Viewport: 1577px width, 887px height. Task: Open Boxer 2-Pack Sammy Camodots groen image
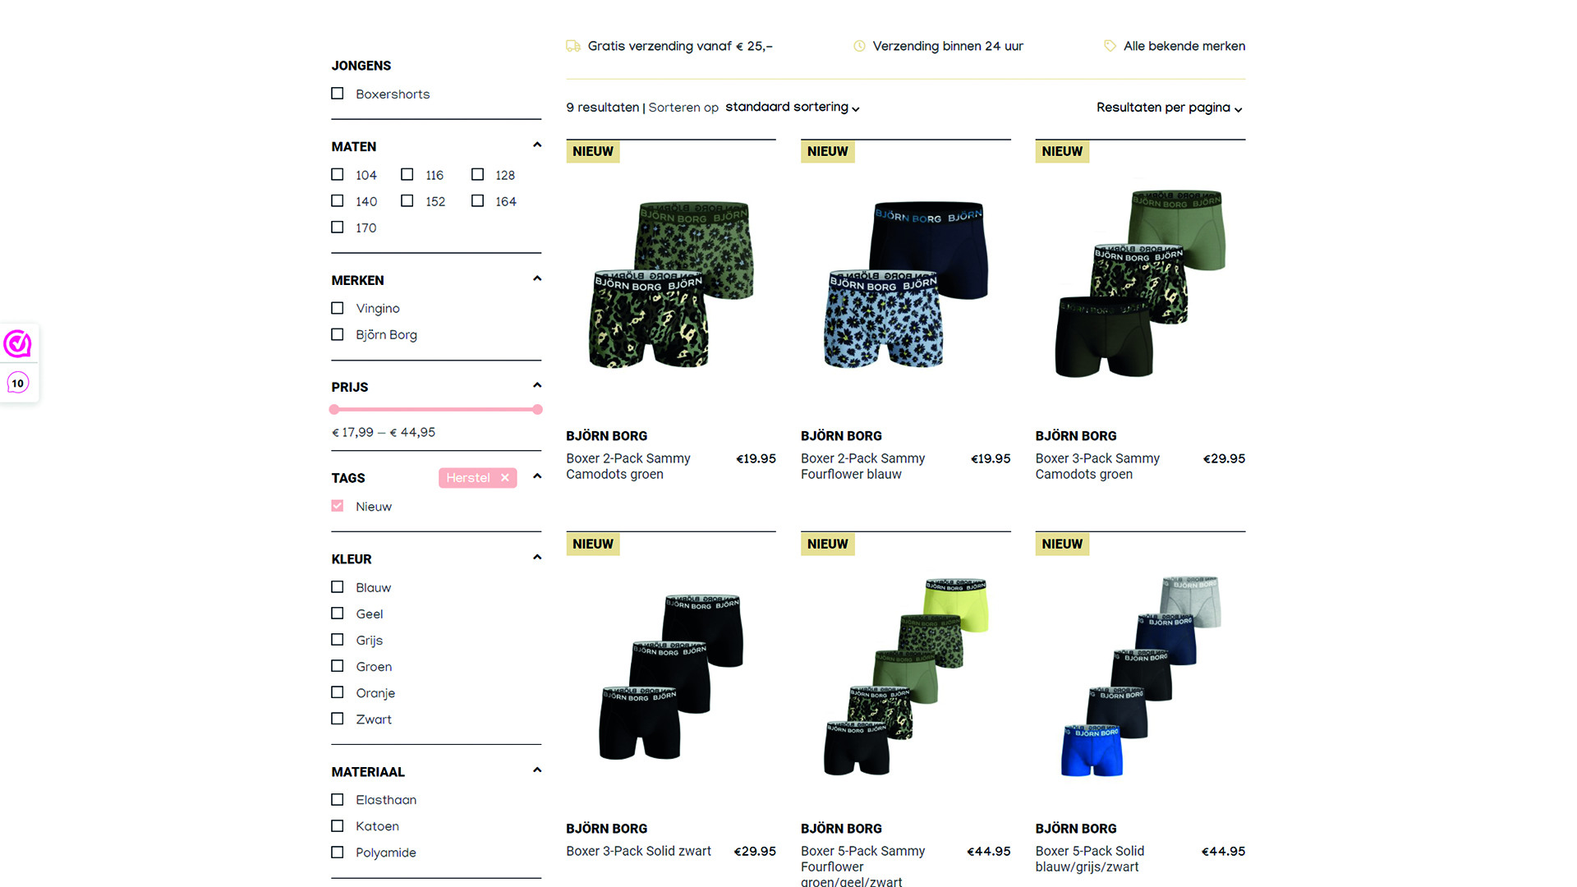671,284
